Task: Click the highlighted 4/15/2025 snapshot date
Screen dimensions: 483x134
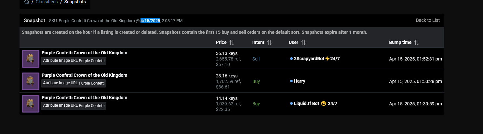Action: [150, 20]
